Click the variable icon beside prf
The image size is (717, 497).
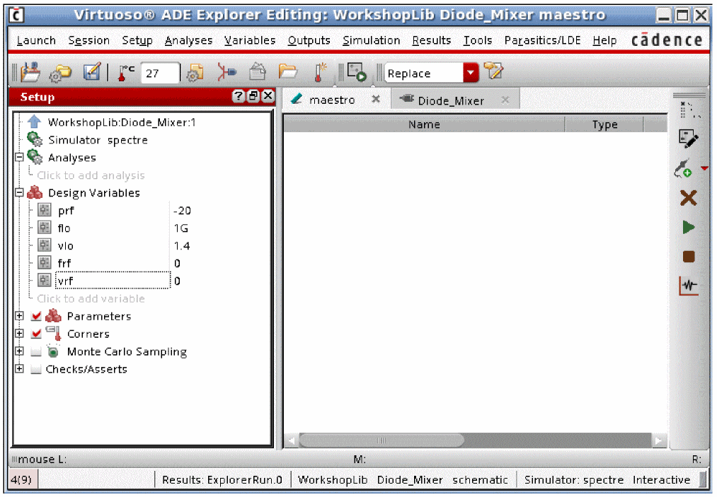[45, 210]
